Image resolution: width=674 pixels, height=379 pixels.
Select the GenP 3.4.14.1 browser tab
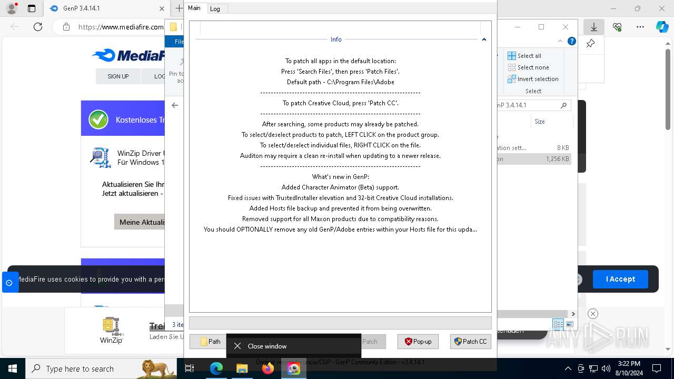105,8
